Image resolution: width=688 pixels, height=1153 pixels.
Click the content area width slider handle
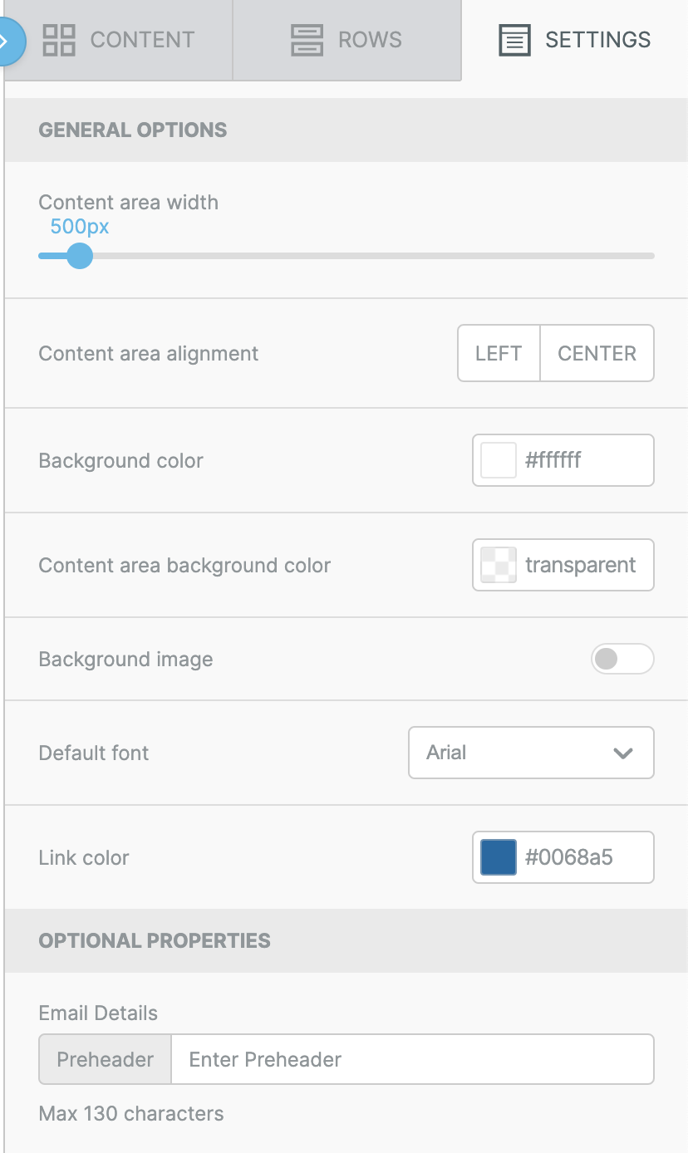click(79, 256)
